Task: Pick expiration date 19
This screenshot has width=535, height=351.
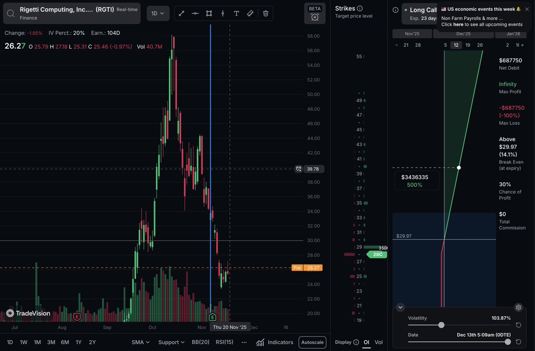Action: (468, 45)
